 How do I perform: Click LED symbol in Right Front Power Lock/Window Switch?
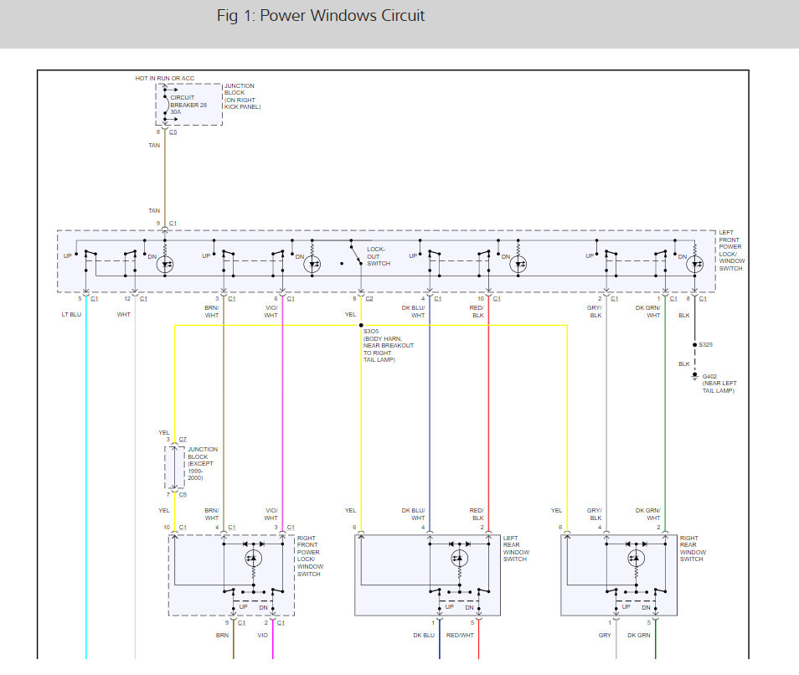(253, 557)
